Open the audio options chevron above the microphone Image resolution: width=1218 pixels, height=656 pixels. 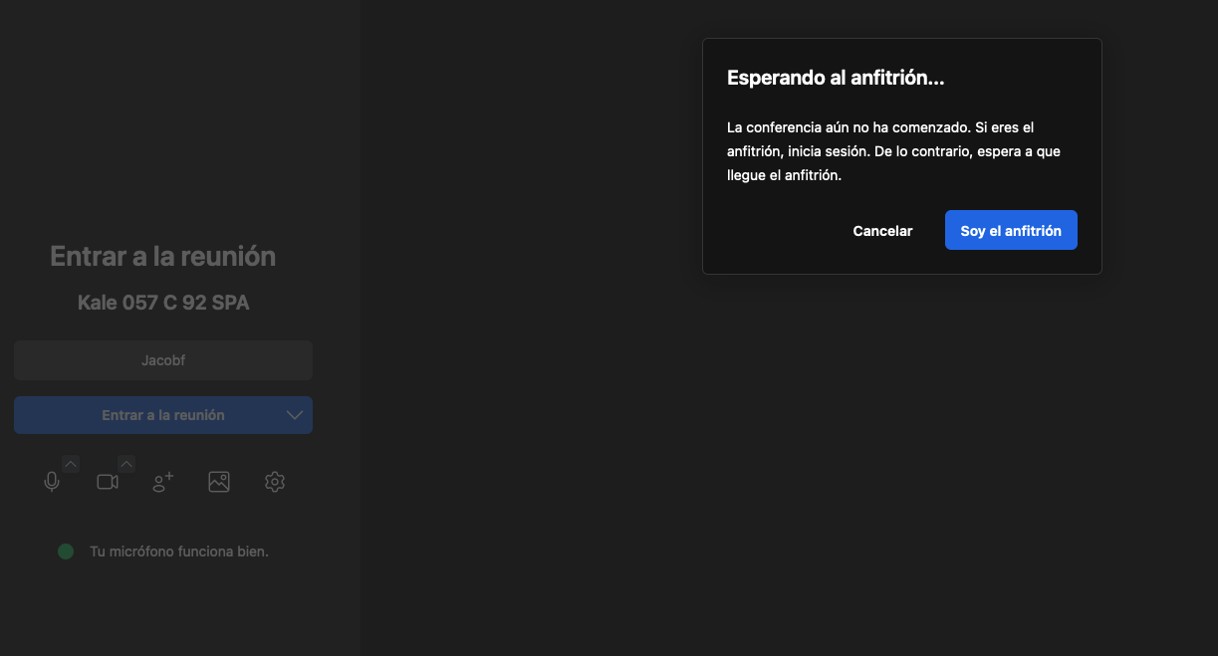pos(70,464)
